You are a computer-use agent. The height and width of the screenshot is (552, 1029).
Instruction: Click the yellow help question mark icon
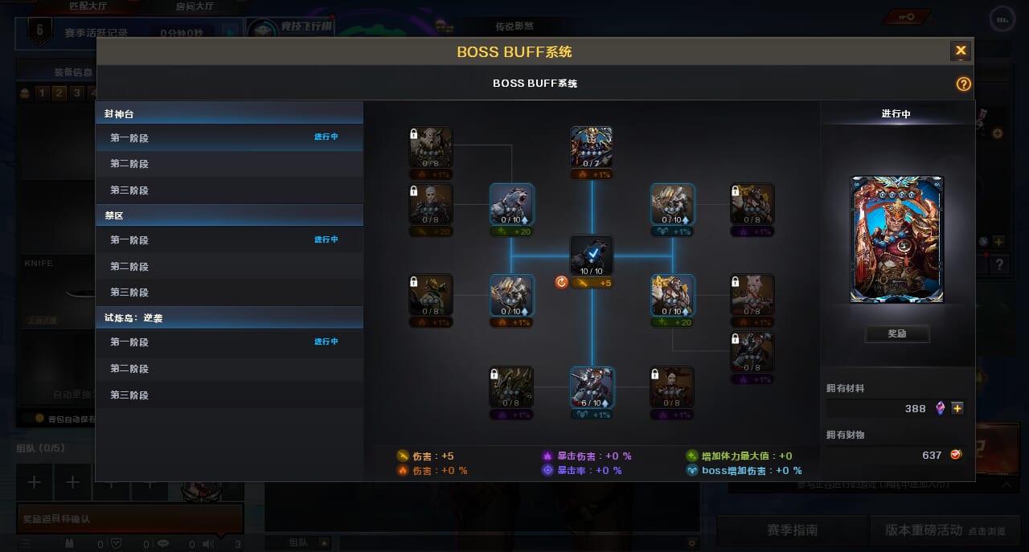coord(963,84)
